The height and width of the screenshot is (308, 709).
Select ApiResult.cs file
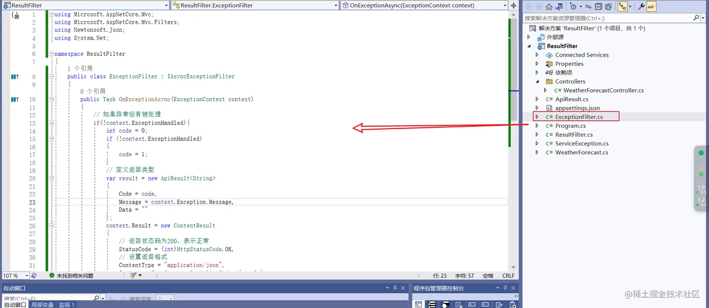tap(572, 99)
